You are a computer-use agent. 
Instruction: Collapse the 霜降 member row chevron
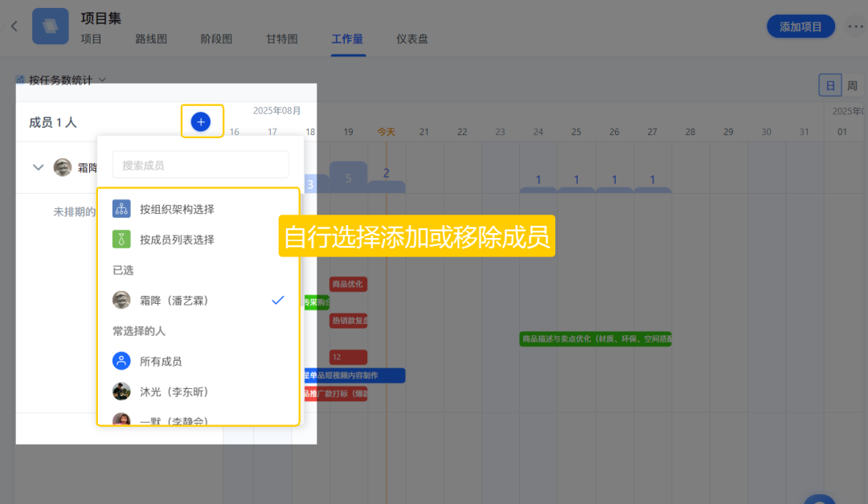tap(38, 167)
